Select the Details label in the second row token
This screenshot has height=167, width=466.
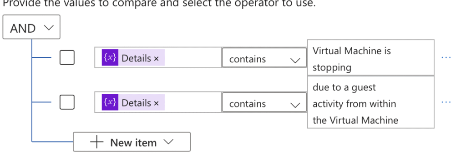[137, 103]
